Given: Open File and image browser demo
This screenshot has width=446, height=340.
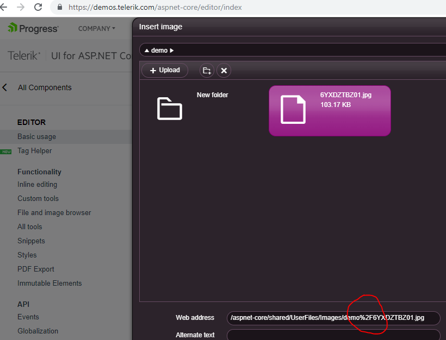Looking at the screenshot, I should (54, 213).
